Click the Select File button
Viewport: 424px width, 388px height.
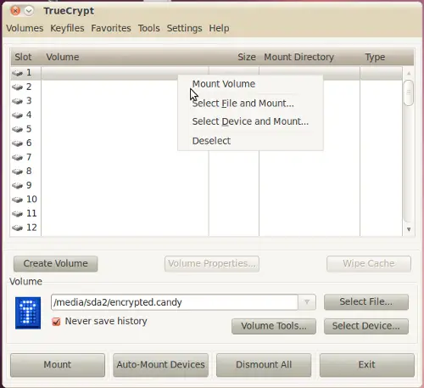(366, 302)
